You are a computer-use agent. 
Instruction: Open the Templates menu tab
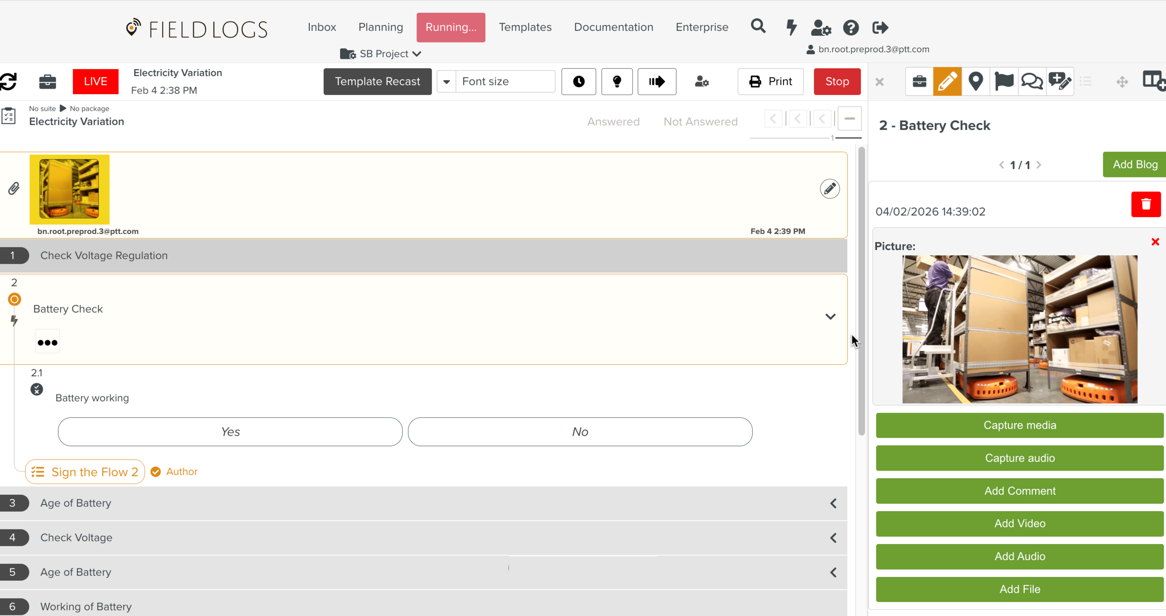coord(525,27)
